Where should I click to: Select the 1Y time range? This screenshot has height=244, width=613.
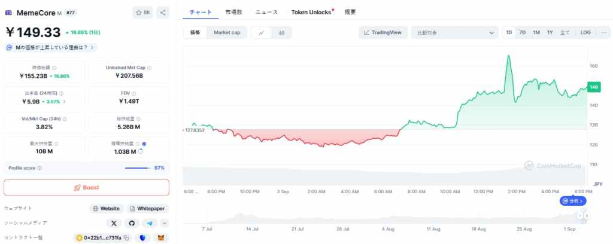(550, 33)
